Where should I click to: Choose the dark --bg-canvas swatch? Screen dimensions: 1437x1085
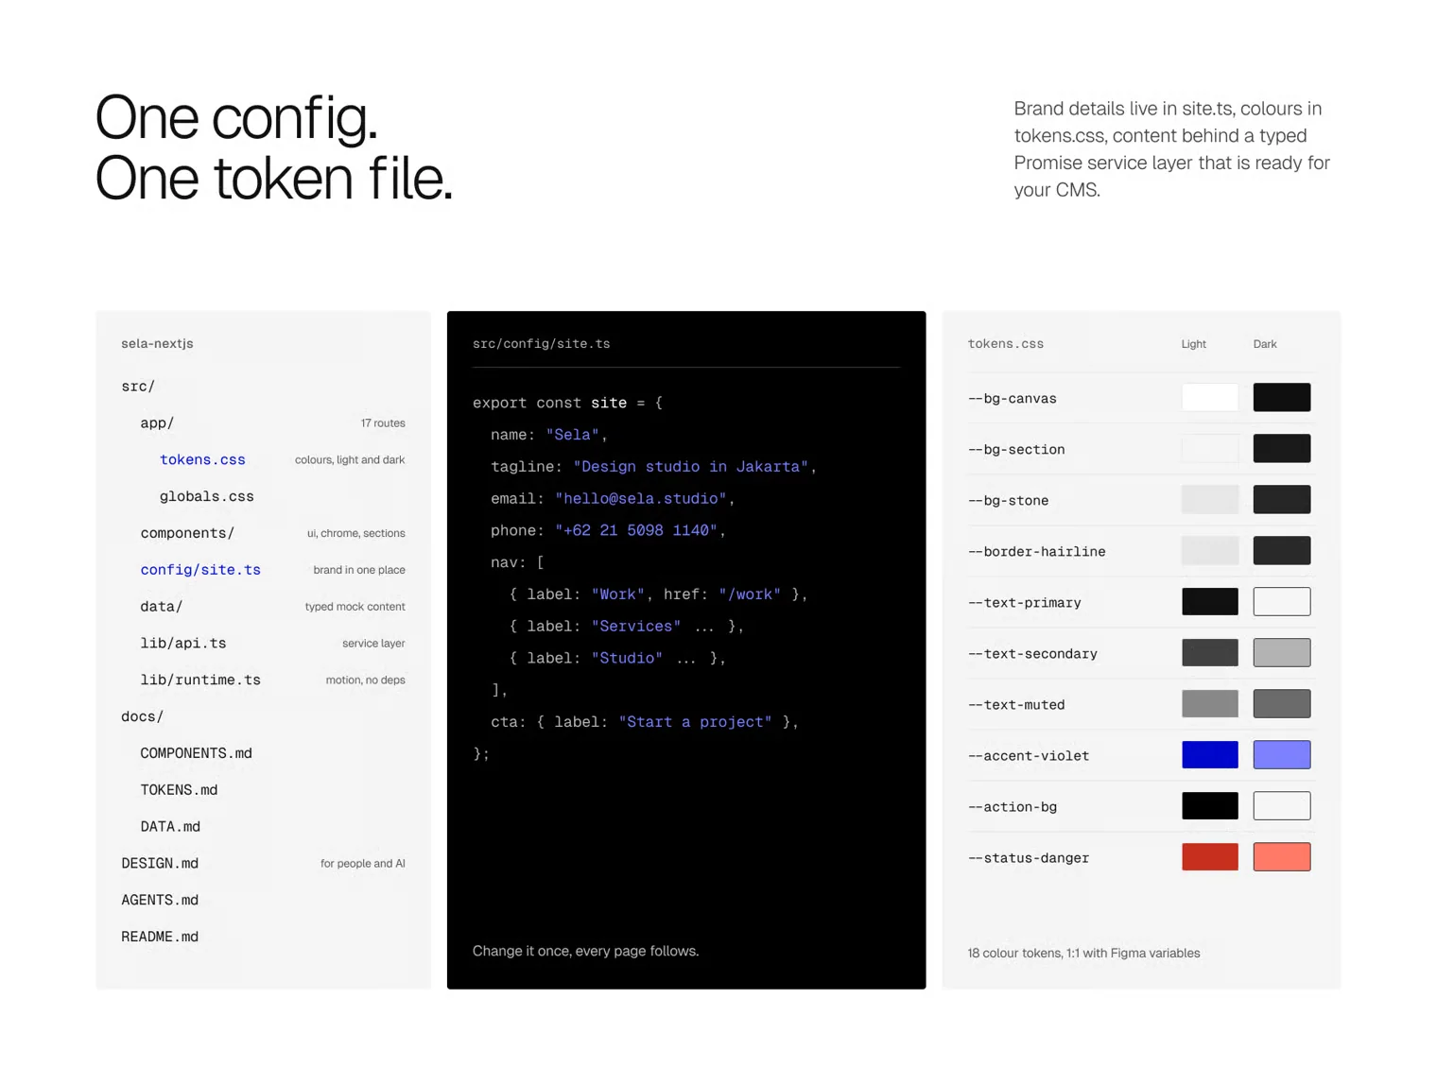[1282, 398]
